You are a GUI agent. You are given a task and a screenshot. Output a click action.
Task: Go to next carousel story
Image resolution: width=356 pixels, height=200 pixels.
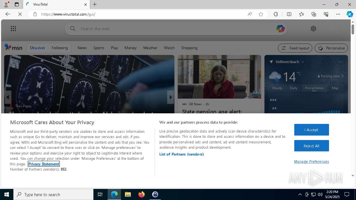[x=170, y=97]
